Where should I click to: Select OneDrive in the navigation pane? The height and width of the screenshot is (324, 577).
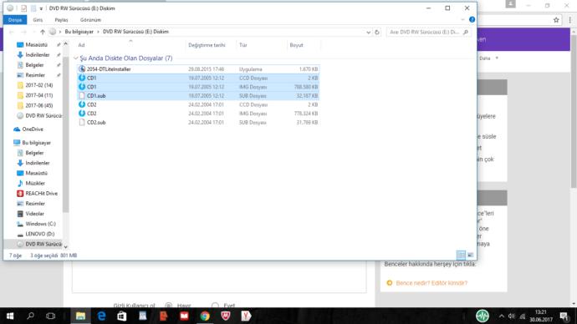[33, 129]
